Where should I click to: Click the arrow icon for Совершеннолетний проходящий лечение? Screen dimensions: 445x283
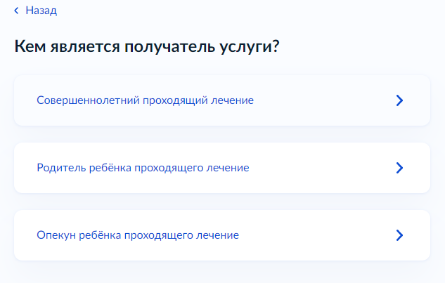(x=399, y=100)
